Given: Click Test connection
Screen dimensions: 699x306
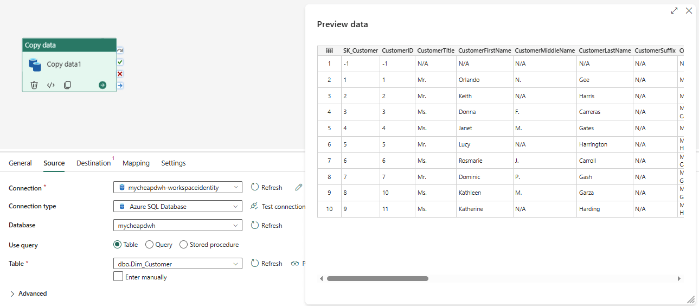Looking at the screenshot, I should [278, 206].
